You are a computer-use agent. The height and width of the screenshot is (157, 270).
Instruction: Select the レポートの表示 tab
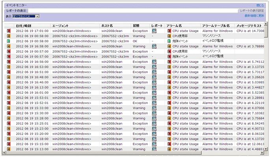pos(16,11)
